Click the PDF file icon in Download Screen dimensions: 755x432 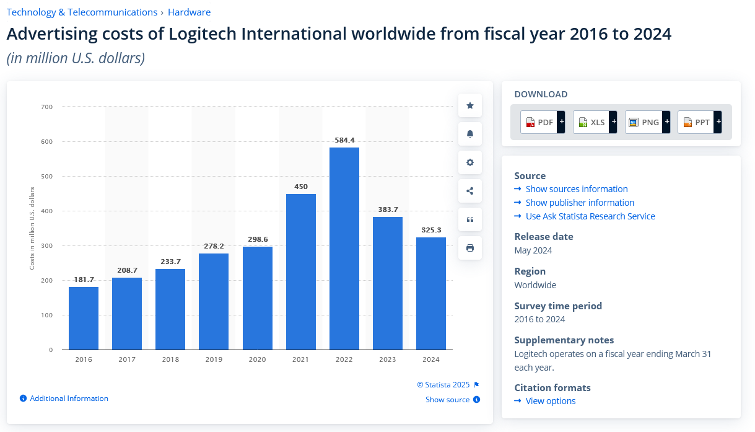click(x=530, y=122)
